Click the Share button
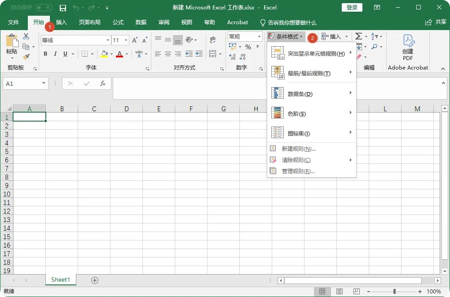This screenshot has width=450, height=297. pos(436,22)
